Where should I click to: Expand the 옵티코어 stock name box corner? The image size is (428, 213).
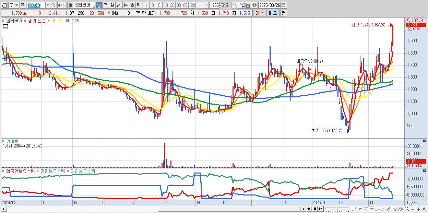[x=93, y=7]
